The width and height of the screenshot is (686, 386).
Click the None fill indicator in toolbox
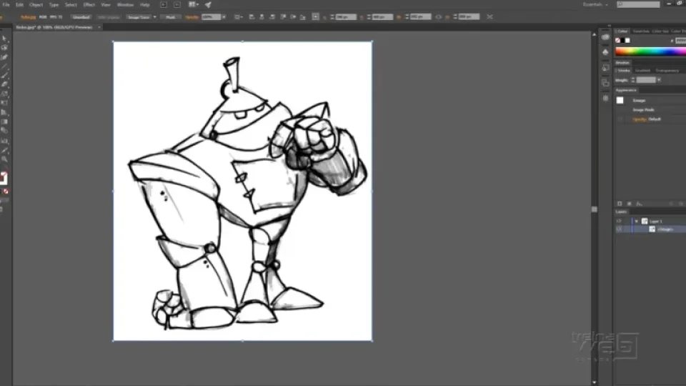click(x=6, y=192)
